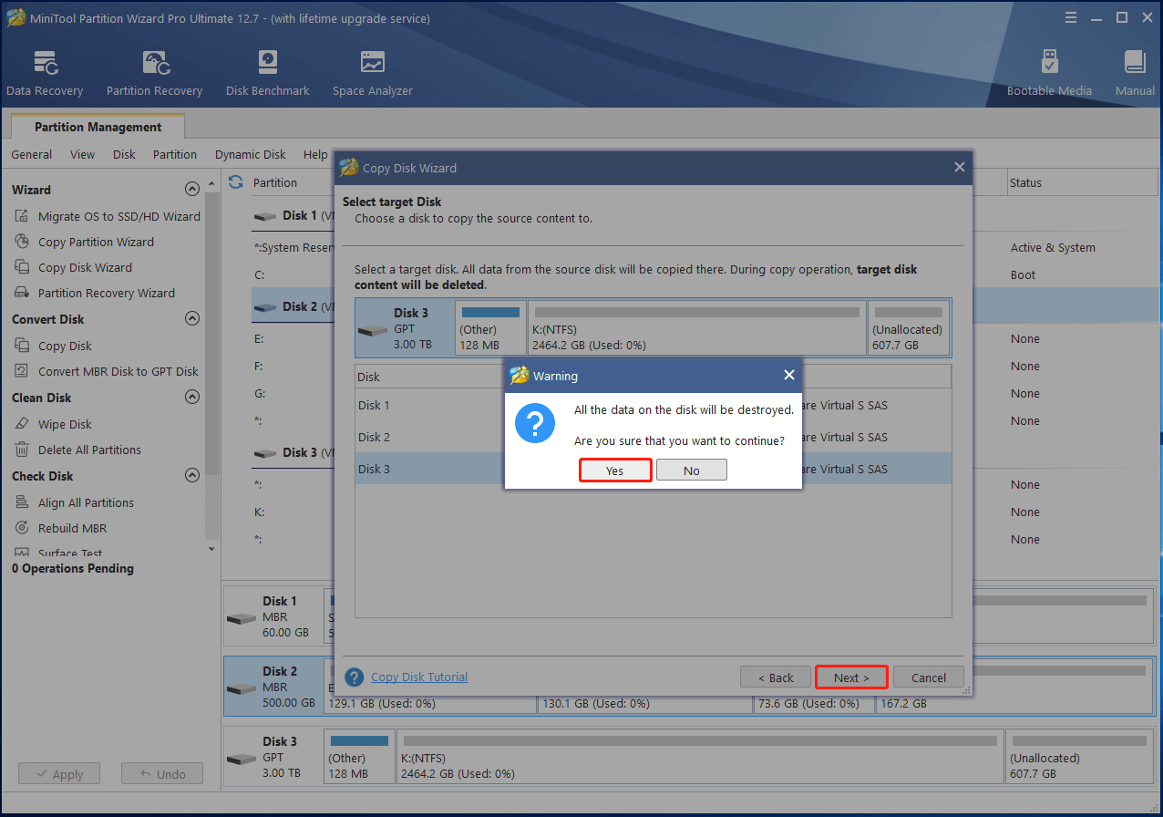Open the Manual
Screen dimensions: 1163x817
tap(1135, 73)
